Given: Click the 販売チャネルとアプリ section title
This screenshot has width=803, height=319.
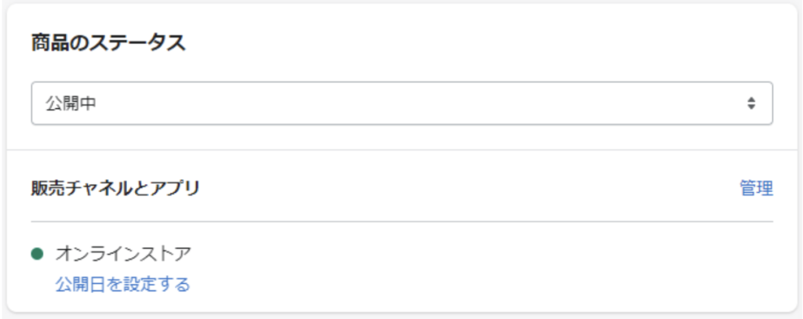Looking at the screenshot, I should pos(115,188).
